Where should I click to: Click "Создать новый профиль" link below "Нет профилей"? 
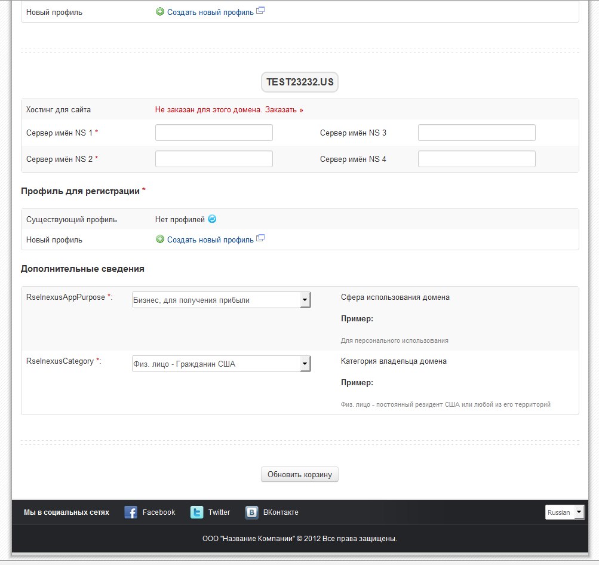210,240
